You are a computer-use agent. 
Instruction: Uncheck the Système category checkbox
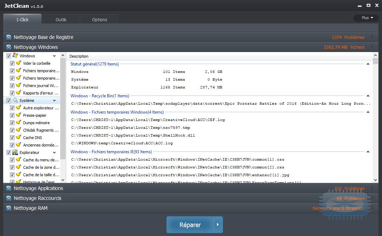(8, 100)
